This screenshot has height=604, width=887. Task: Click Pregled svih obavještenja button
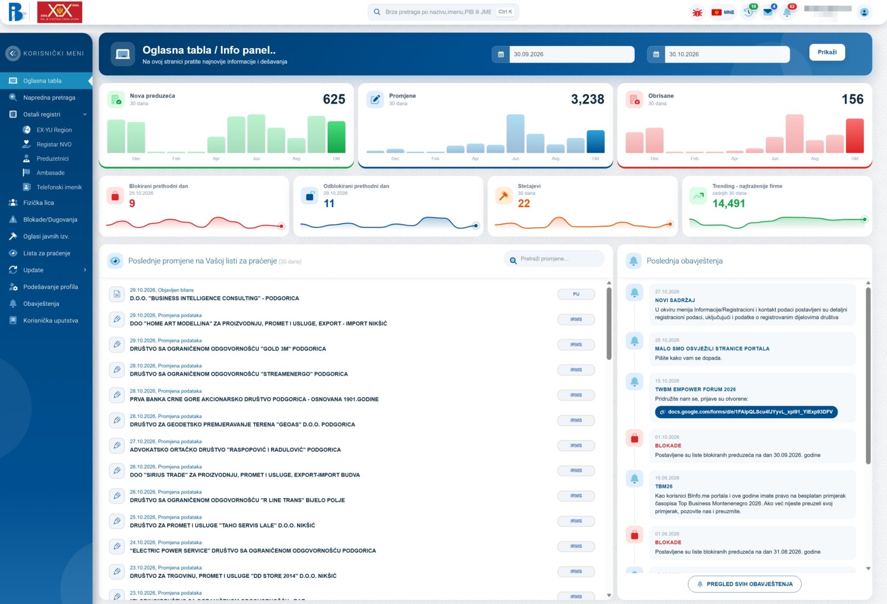click(745, 584)
